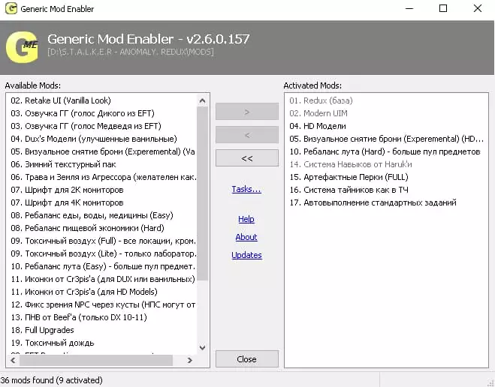The height and width of the screenshot is (387, 495).
Task: Open the About link
Action: tap(246, 237)
